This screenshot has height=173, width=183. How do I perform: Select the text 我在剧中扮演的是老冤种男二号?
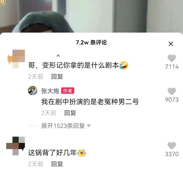pos(90,102)
